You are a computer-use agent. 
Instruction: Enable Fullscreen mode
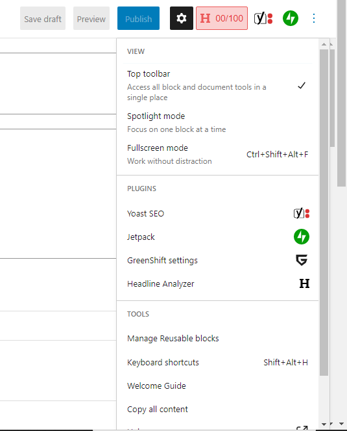218,154
